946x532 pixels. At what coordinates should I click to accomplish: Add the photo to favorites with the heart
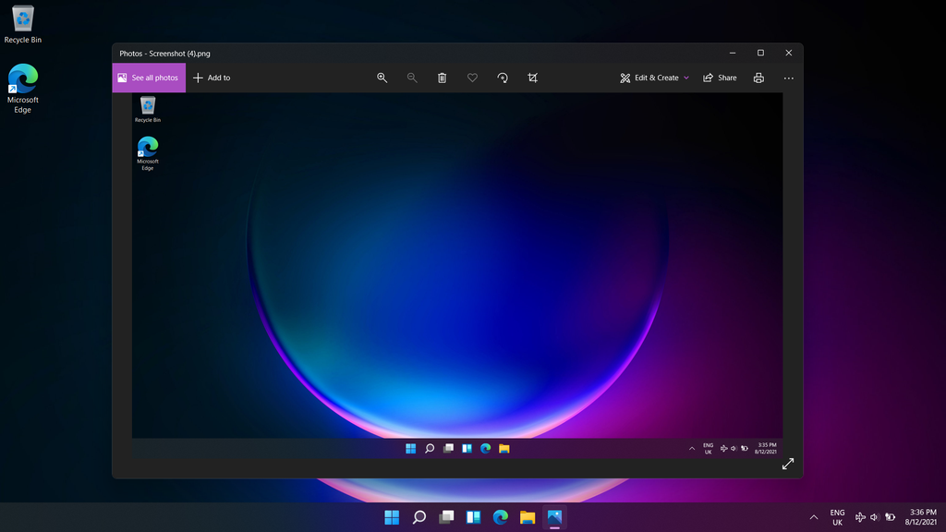pyautogui.click(x=472, y=78)
